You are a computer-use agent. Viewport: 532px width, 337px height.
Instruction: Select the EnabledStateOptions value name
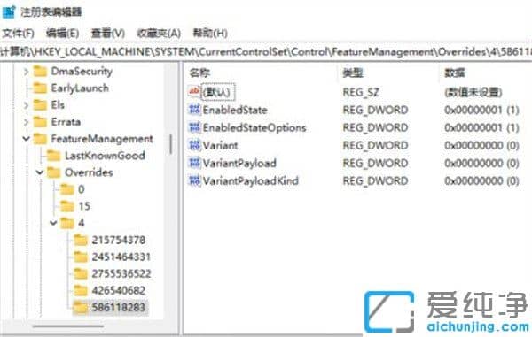click(x=254, y=127)
